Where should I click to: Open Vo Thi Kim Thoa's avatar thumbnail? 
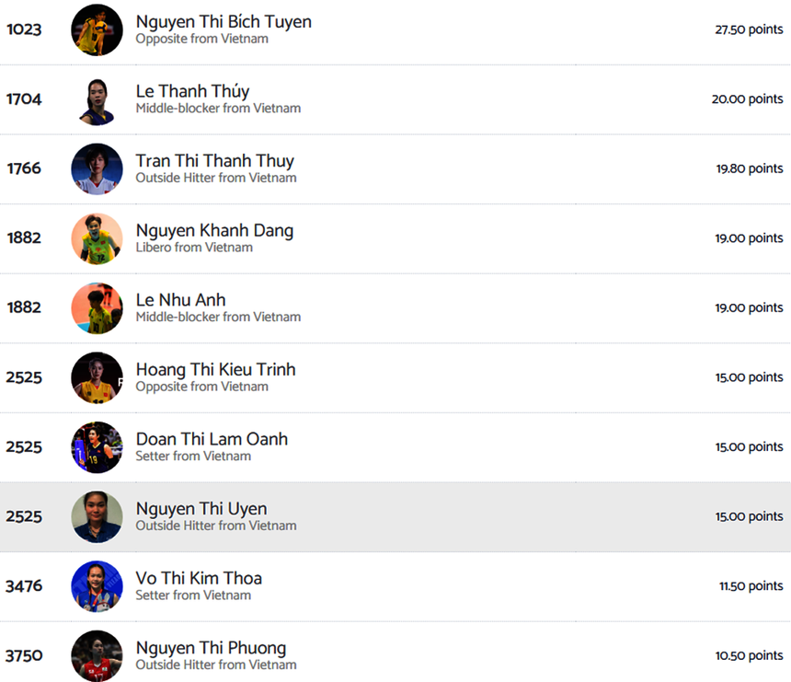pos(97,586)
